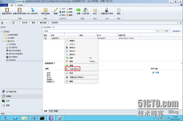
Task: Click refresh icon at address bar end
Action: [x=181, y=23]
